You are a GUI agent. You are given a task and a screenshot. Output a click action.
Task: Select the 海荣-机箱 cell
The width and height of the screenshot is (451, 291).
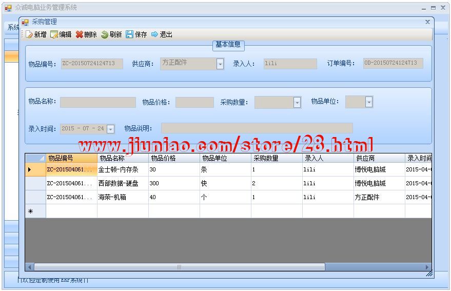tap(123, 197)
